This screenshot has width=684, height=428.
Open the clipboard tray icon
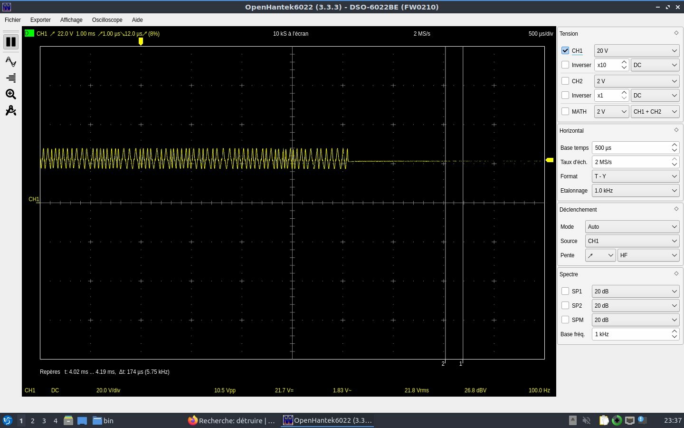point(604,420)
